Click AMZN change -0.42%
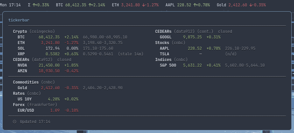Image resolution: width=294 pixels, height=133 pixels. click(x=71, y=71)
